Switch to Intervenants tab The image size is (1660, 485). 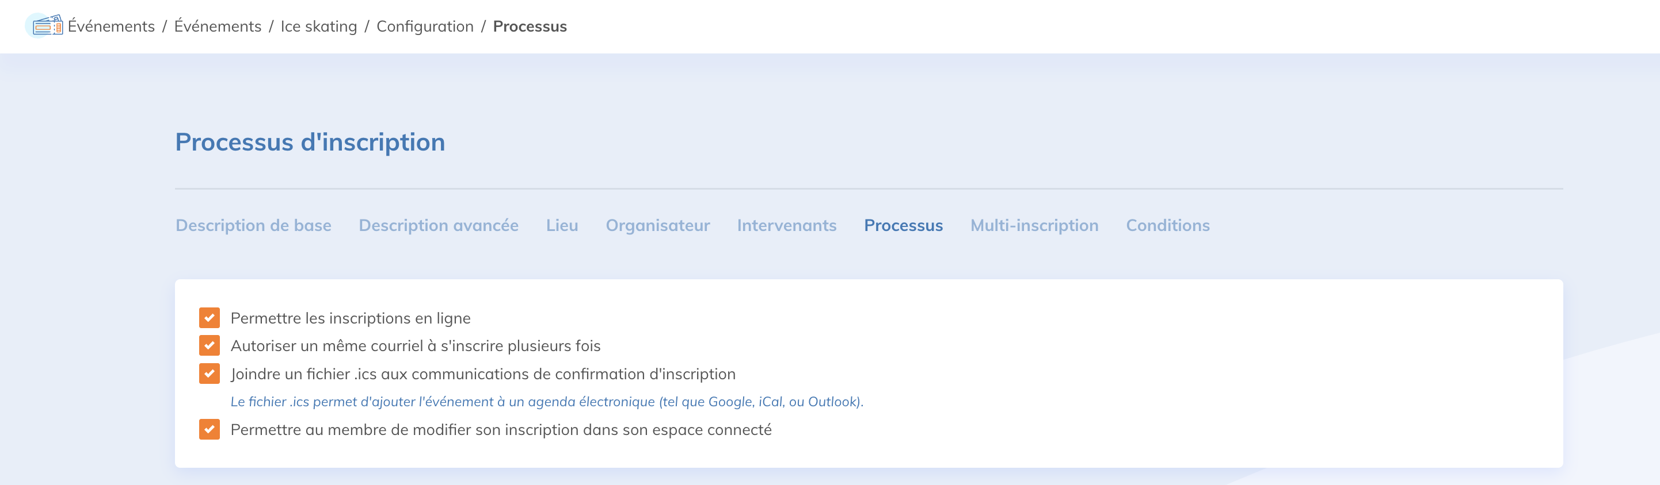[x=786, y=226]
